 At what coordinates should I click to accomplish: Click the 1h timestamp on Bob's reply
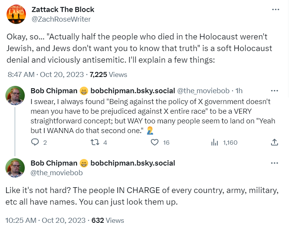[239, 91]
